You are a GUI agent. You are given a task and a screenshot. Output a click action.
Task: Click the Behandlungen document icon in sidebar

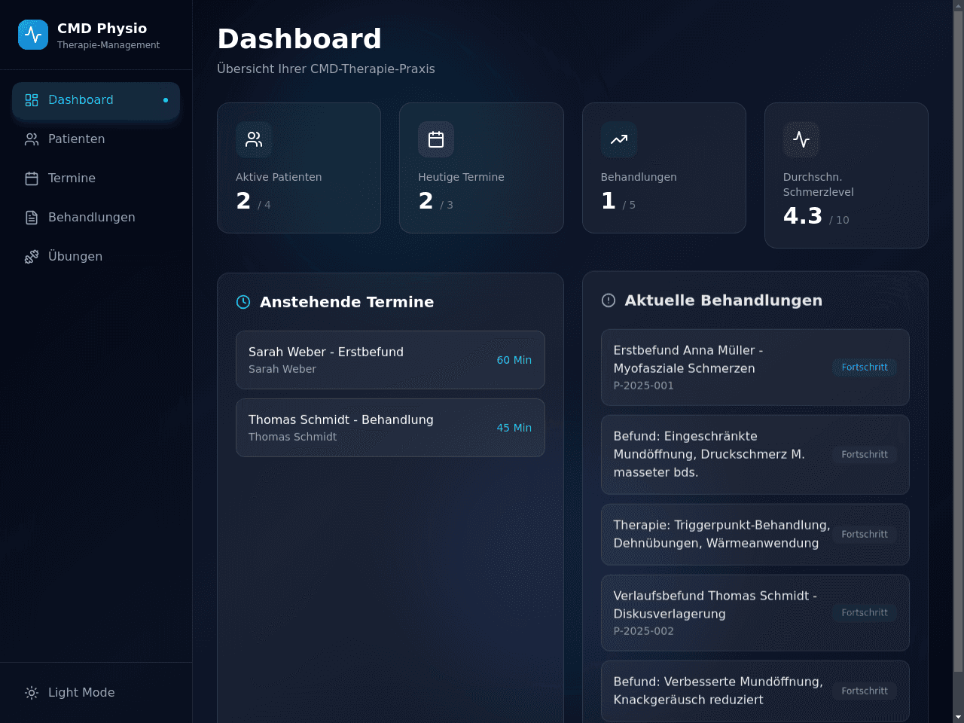click(x=32, y=218)
